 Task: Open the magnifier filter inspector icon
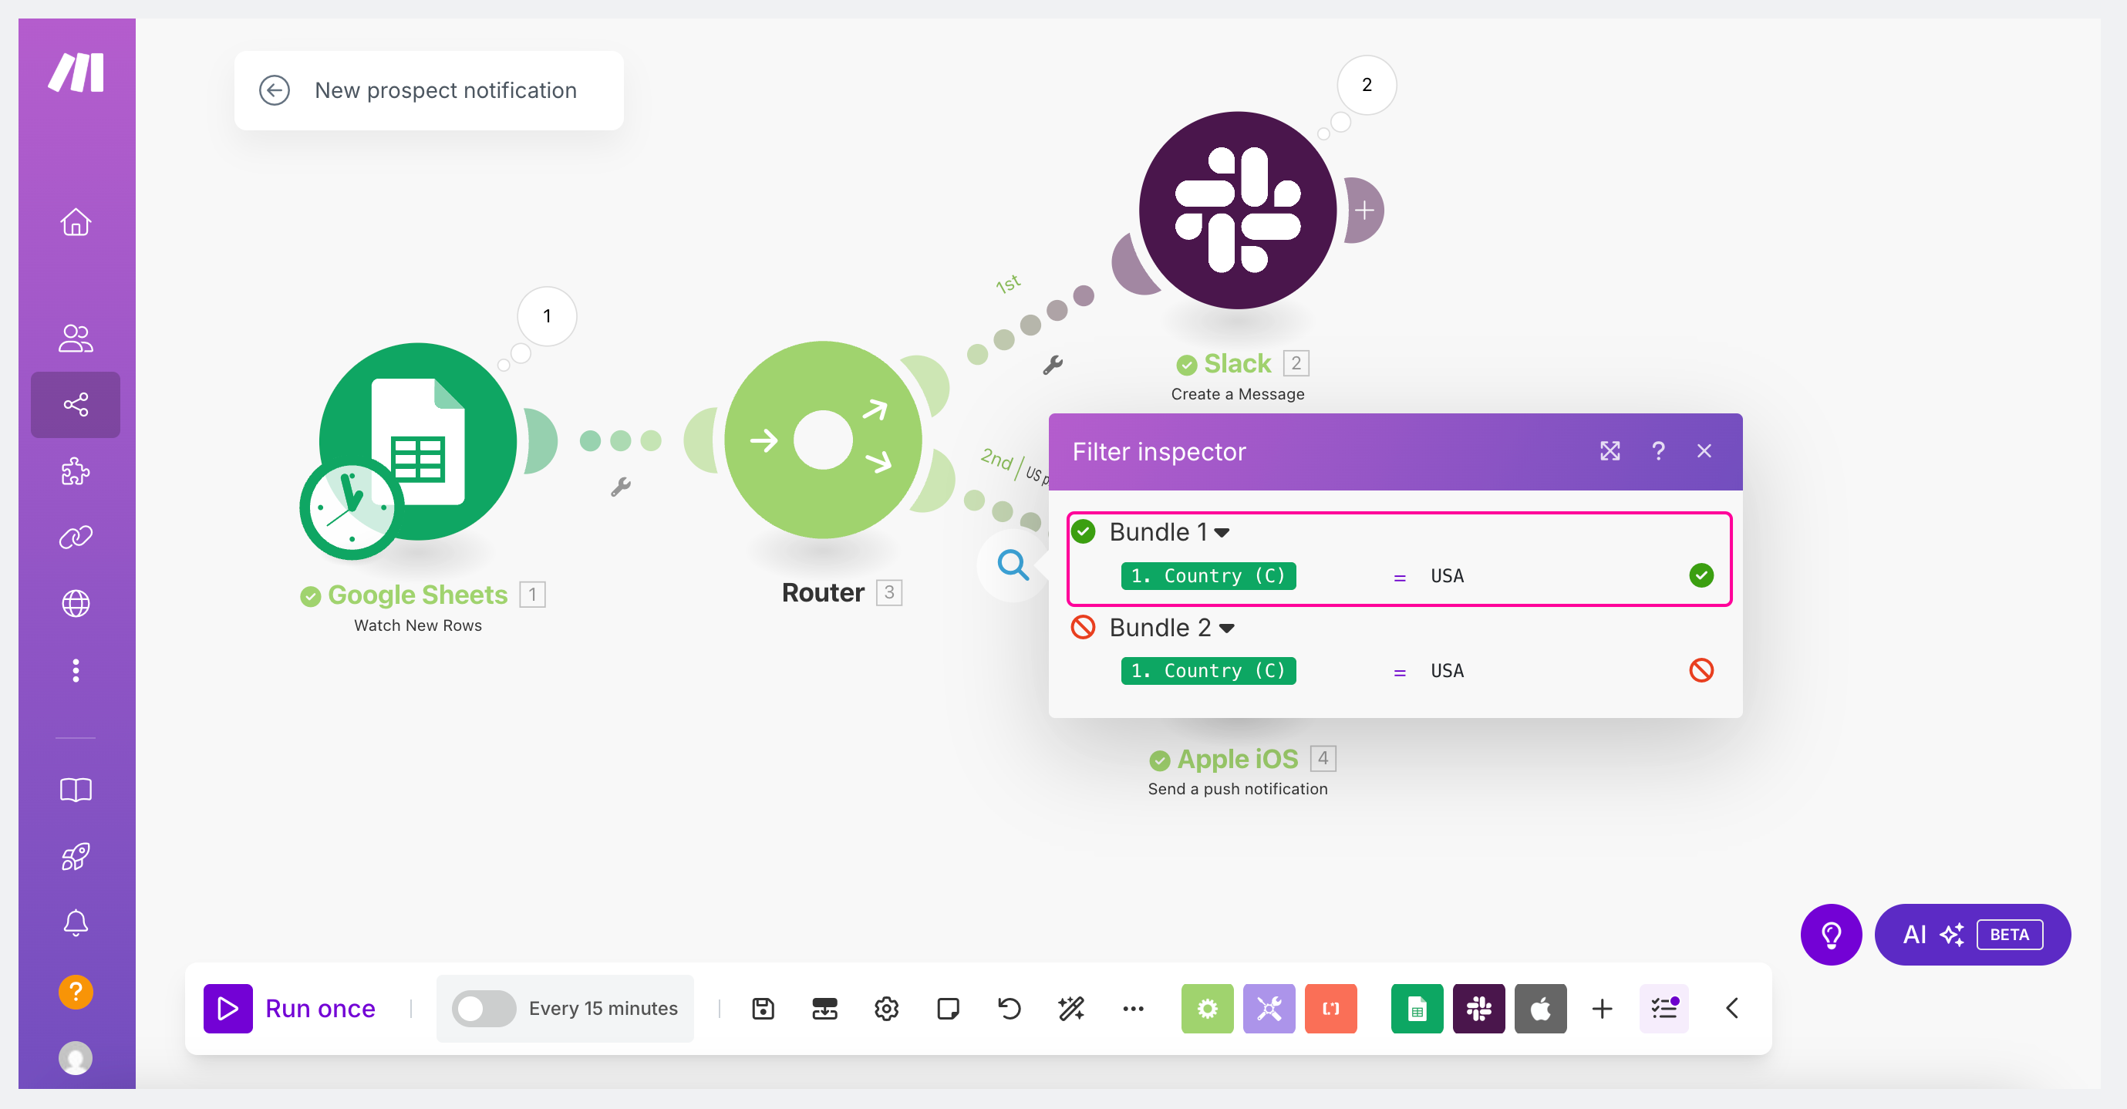1013,565
